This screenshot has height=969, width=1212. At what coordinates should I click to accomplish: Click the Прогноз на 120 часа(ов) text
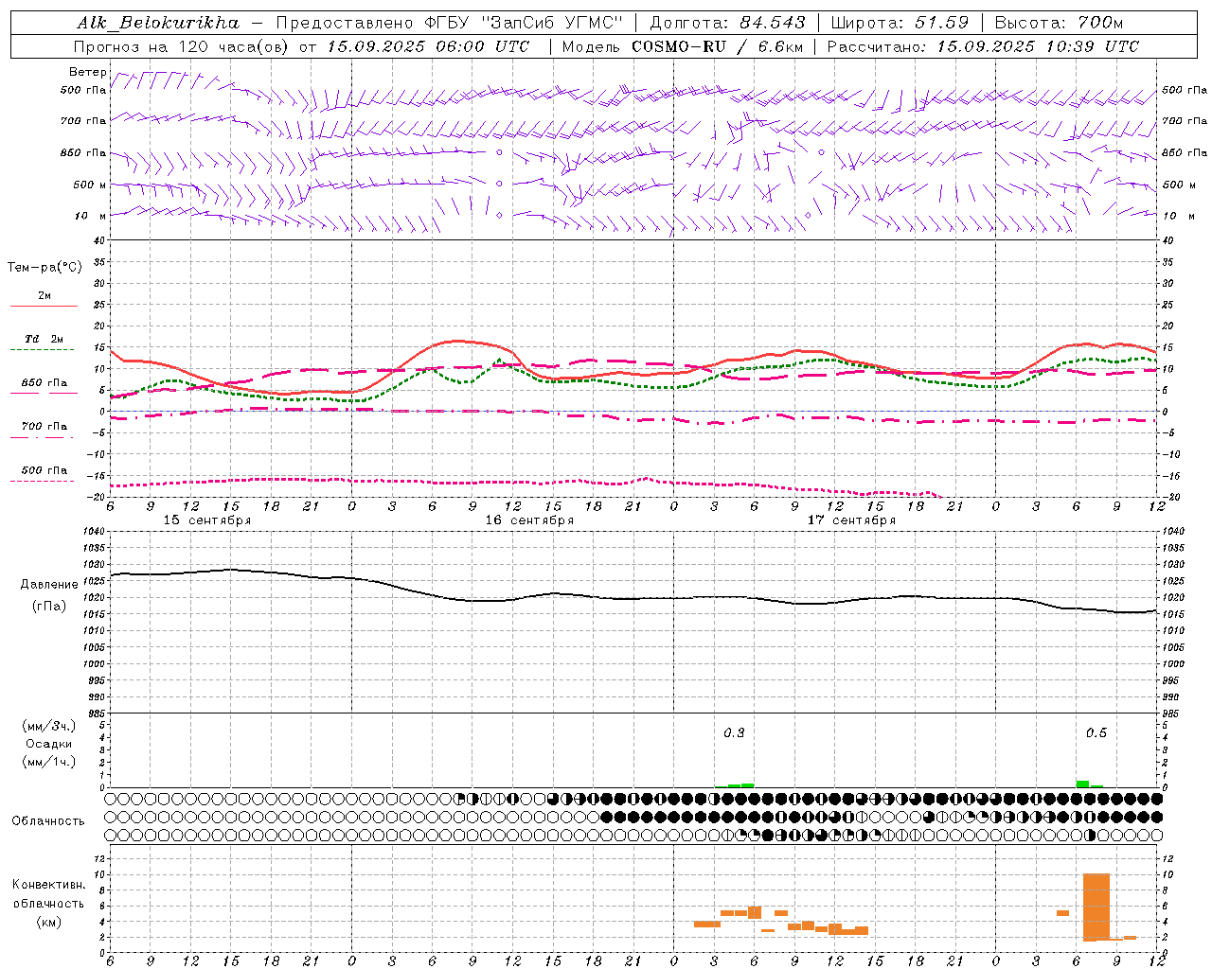point(182,46)
